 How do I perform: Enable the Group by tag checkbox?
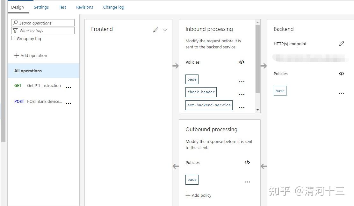coord(13,38)
